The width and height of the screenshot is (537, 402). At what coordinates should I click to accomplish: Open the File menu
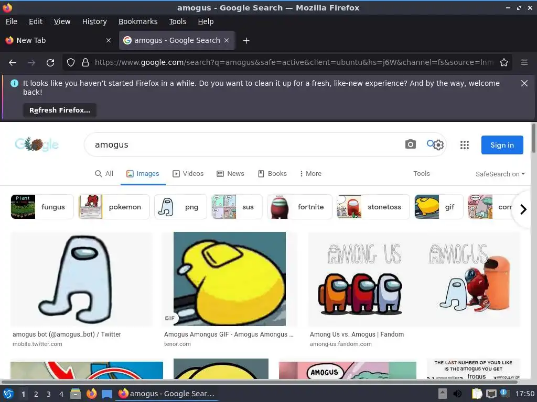click(12, 21)
